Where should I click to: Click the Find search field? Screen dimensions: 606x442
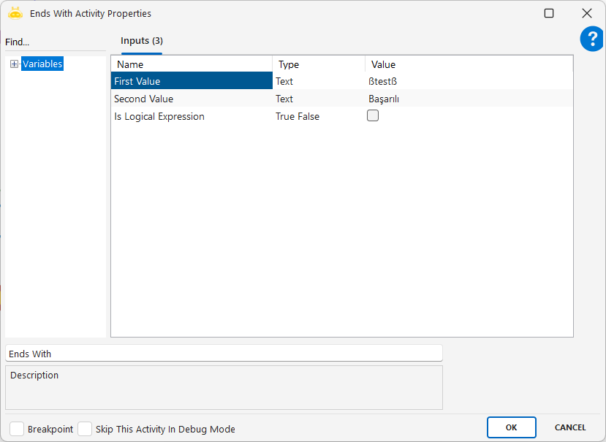(x=55, y=42)
